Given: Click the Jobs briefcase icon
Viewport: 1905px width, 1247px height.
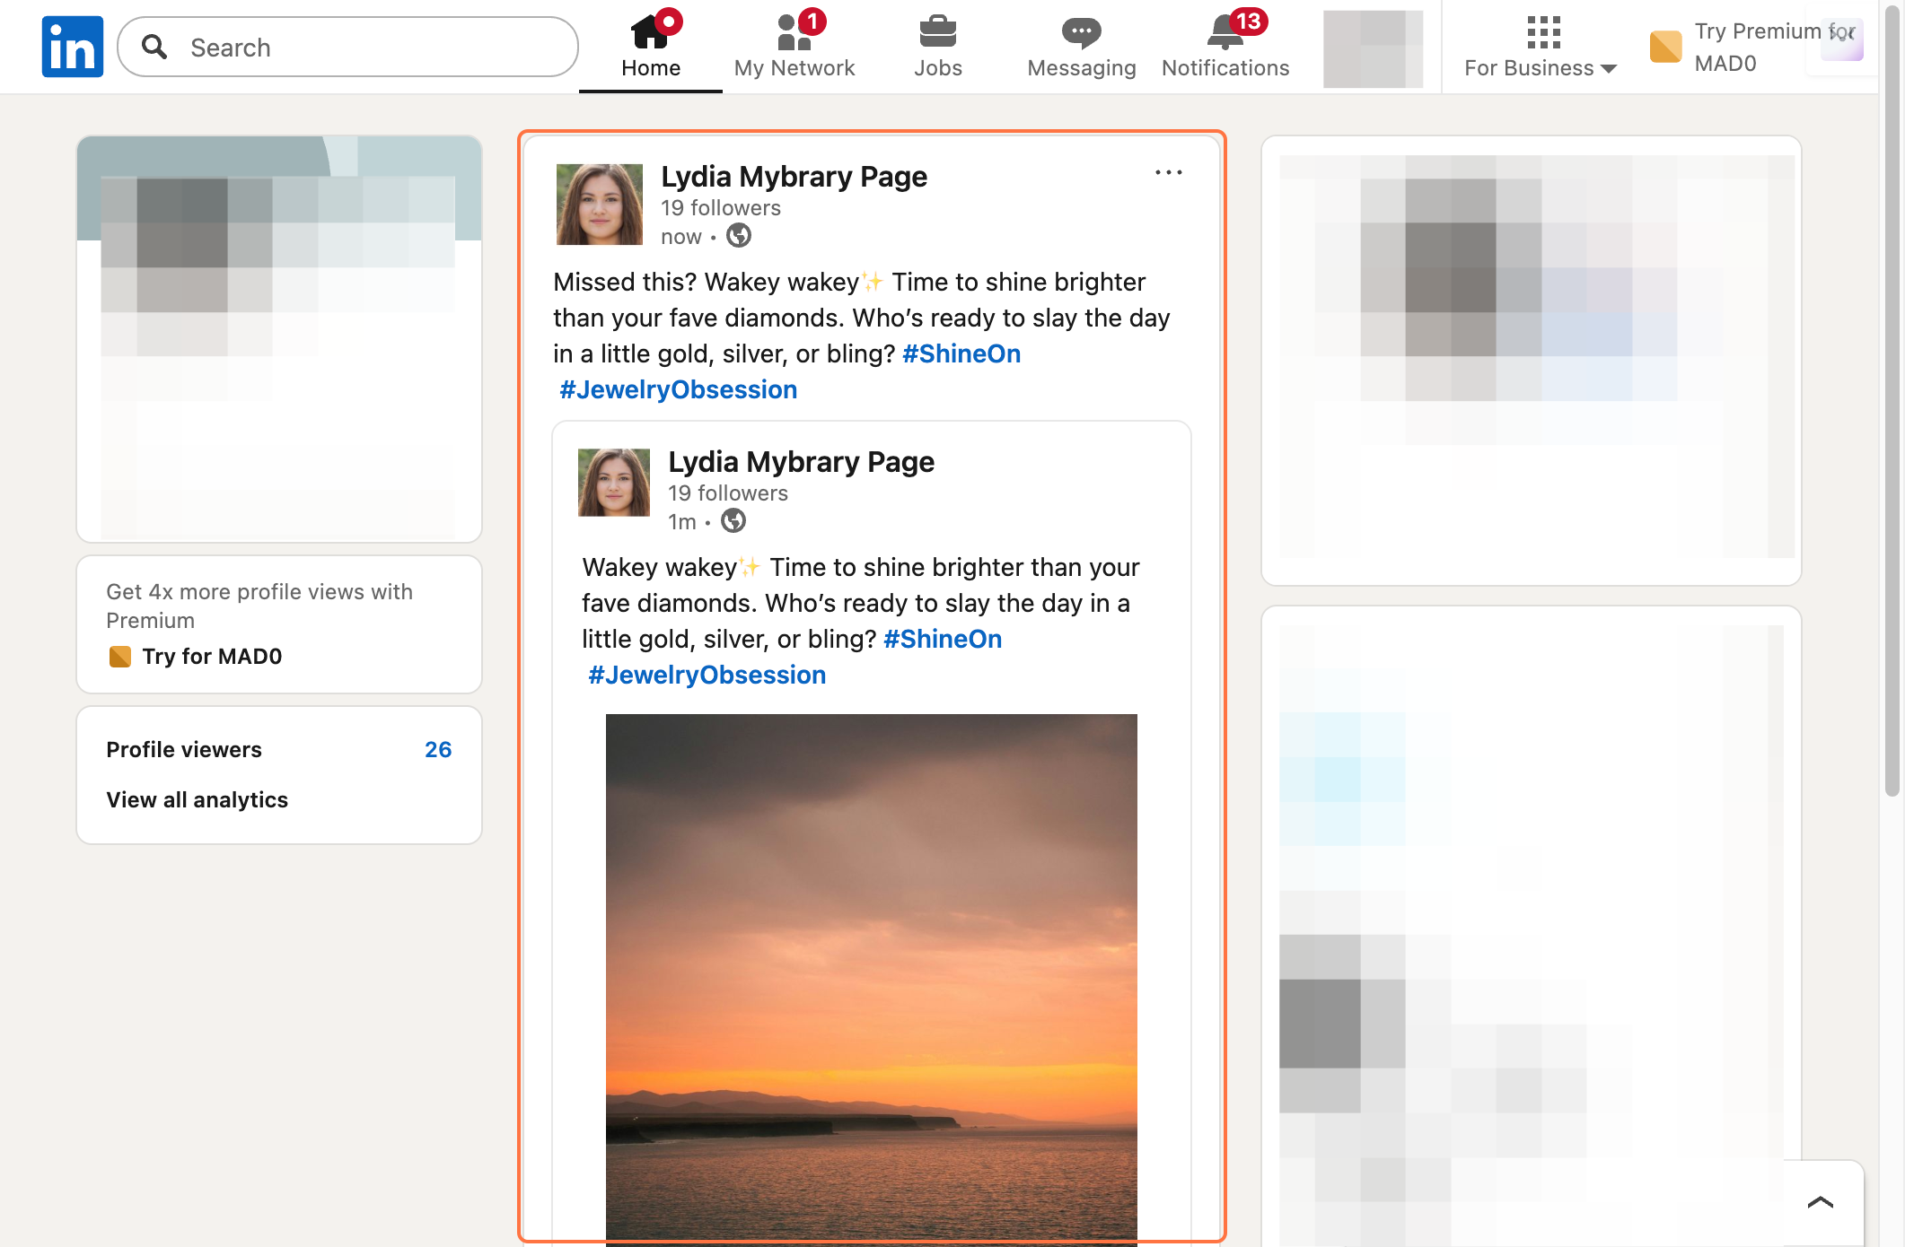Looking at the screenshot, I should (x=937, y=34).
